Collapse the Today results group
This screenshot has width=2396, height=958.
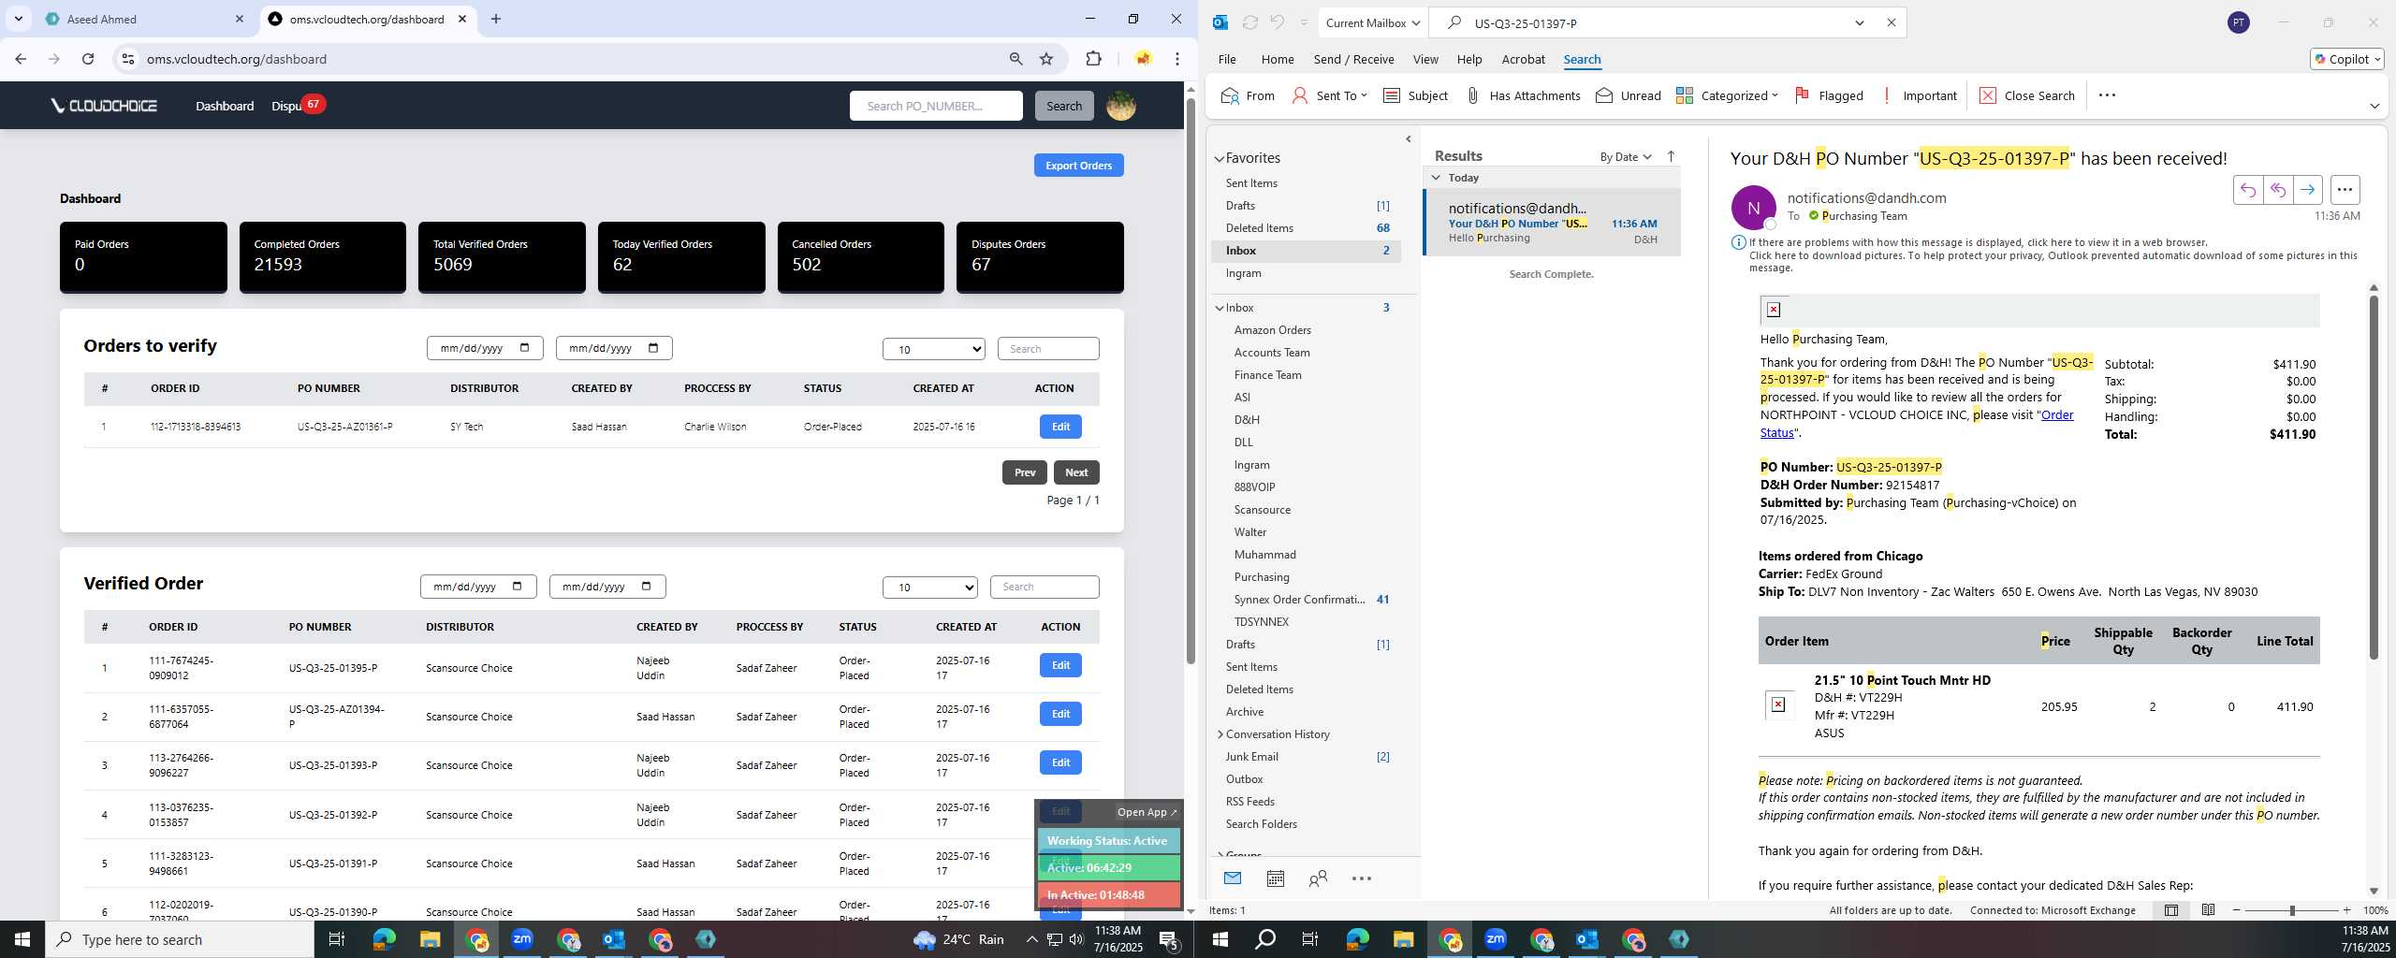1436,178
